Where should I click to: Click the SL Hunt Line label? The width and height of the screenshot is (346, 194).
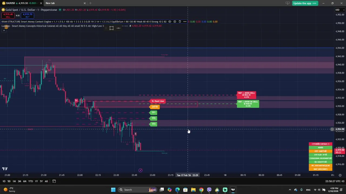157,101
